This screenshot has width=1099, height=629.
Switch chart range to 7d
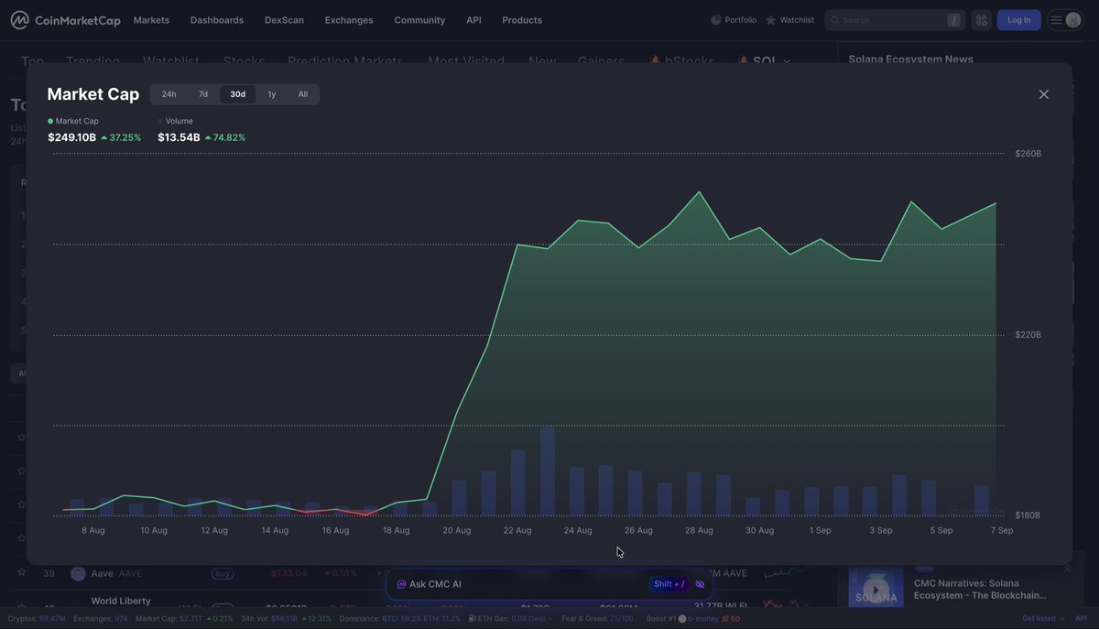click(203, 94)
